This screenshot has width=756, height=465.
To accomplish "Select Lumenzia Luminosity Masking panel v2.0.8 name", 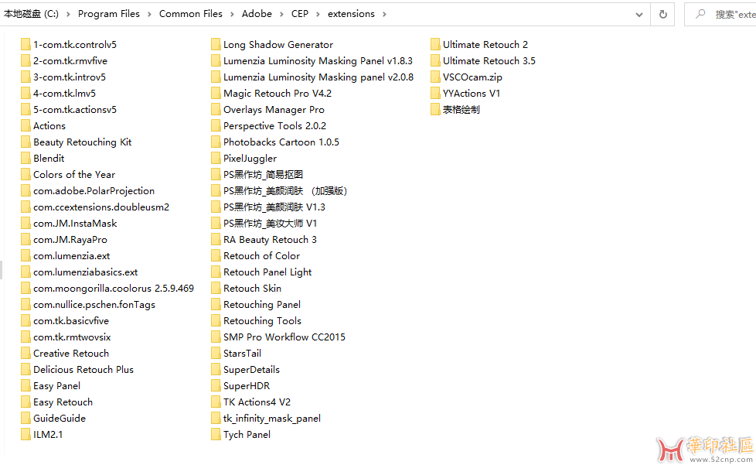I will click(x=318, y=77).
